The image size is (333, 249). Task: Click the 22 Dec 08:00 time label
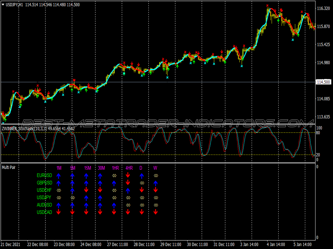[x=38, y=244]
